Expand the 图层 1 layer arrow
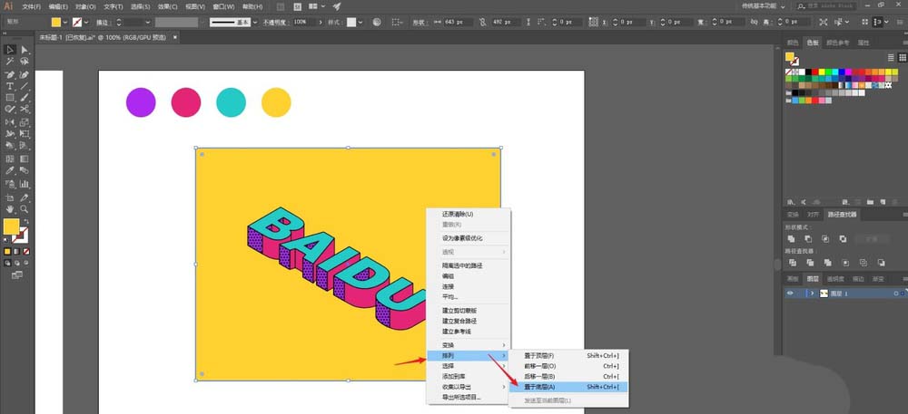 pos(813,294)
